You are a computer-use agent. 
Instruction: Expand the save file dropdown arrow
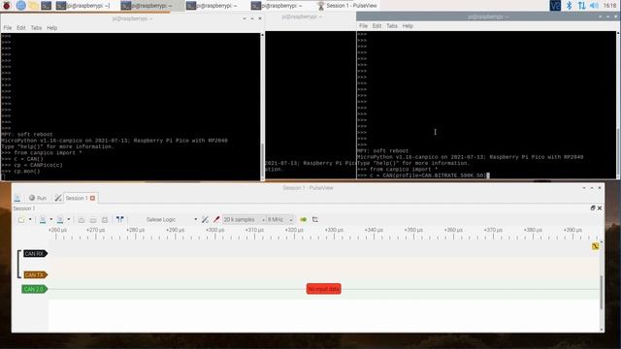[x=69, y=220]
